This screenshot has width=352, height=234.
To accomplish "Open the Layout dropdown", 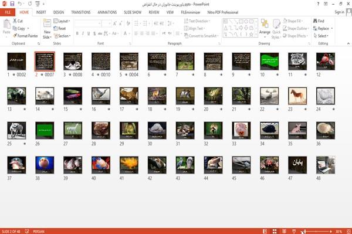I will tap(62, 21).
